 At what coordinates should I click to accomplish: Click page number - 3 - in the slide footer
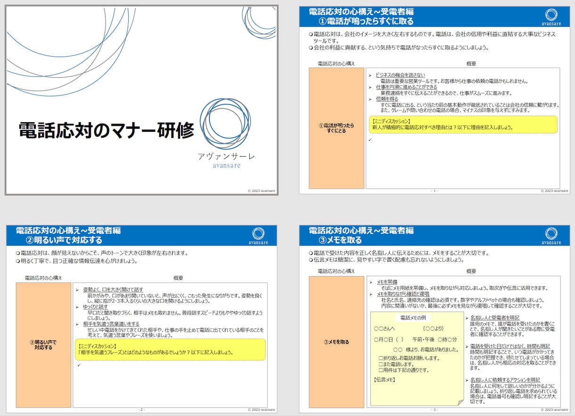pyautogui.click(x=435, y=410)
